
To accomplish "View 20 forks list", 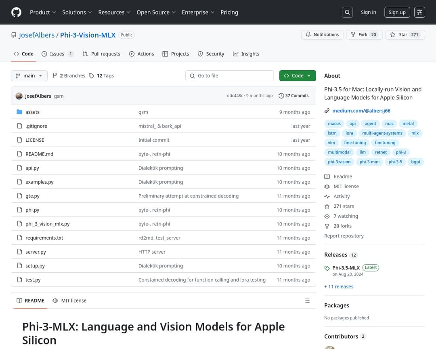I will [x=342, y=226].
